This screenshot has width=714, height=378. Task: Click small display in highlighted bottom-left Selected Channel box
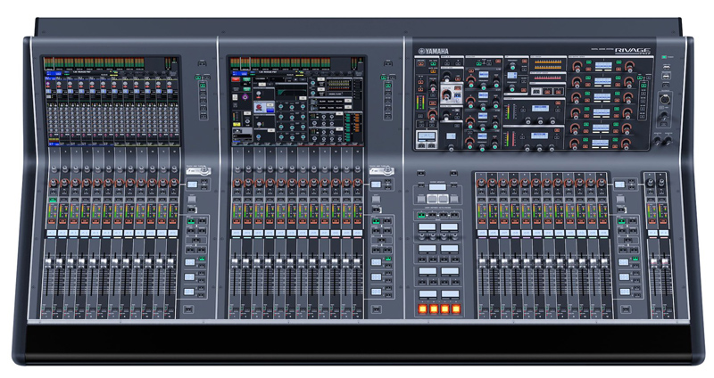[428, 136]
